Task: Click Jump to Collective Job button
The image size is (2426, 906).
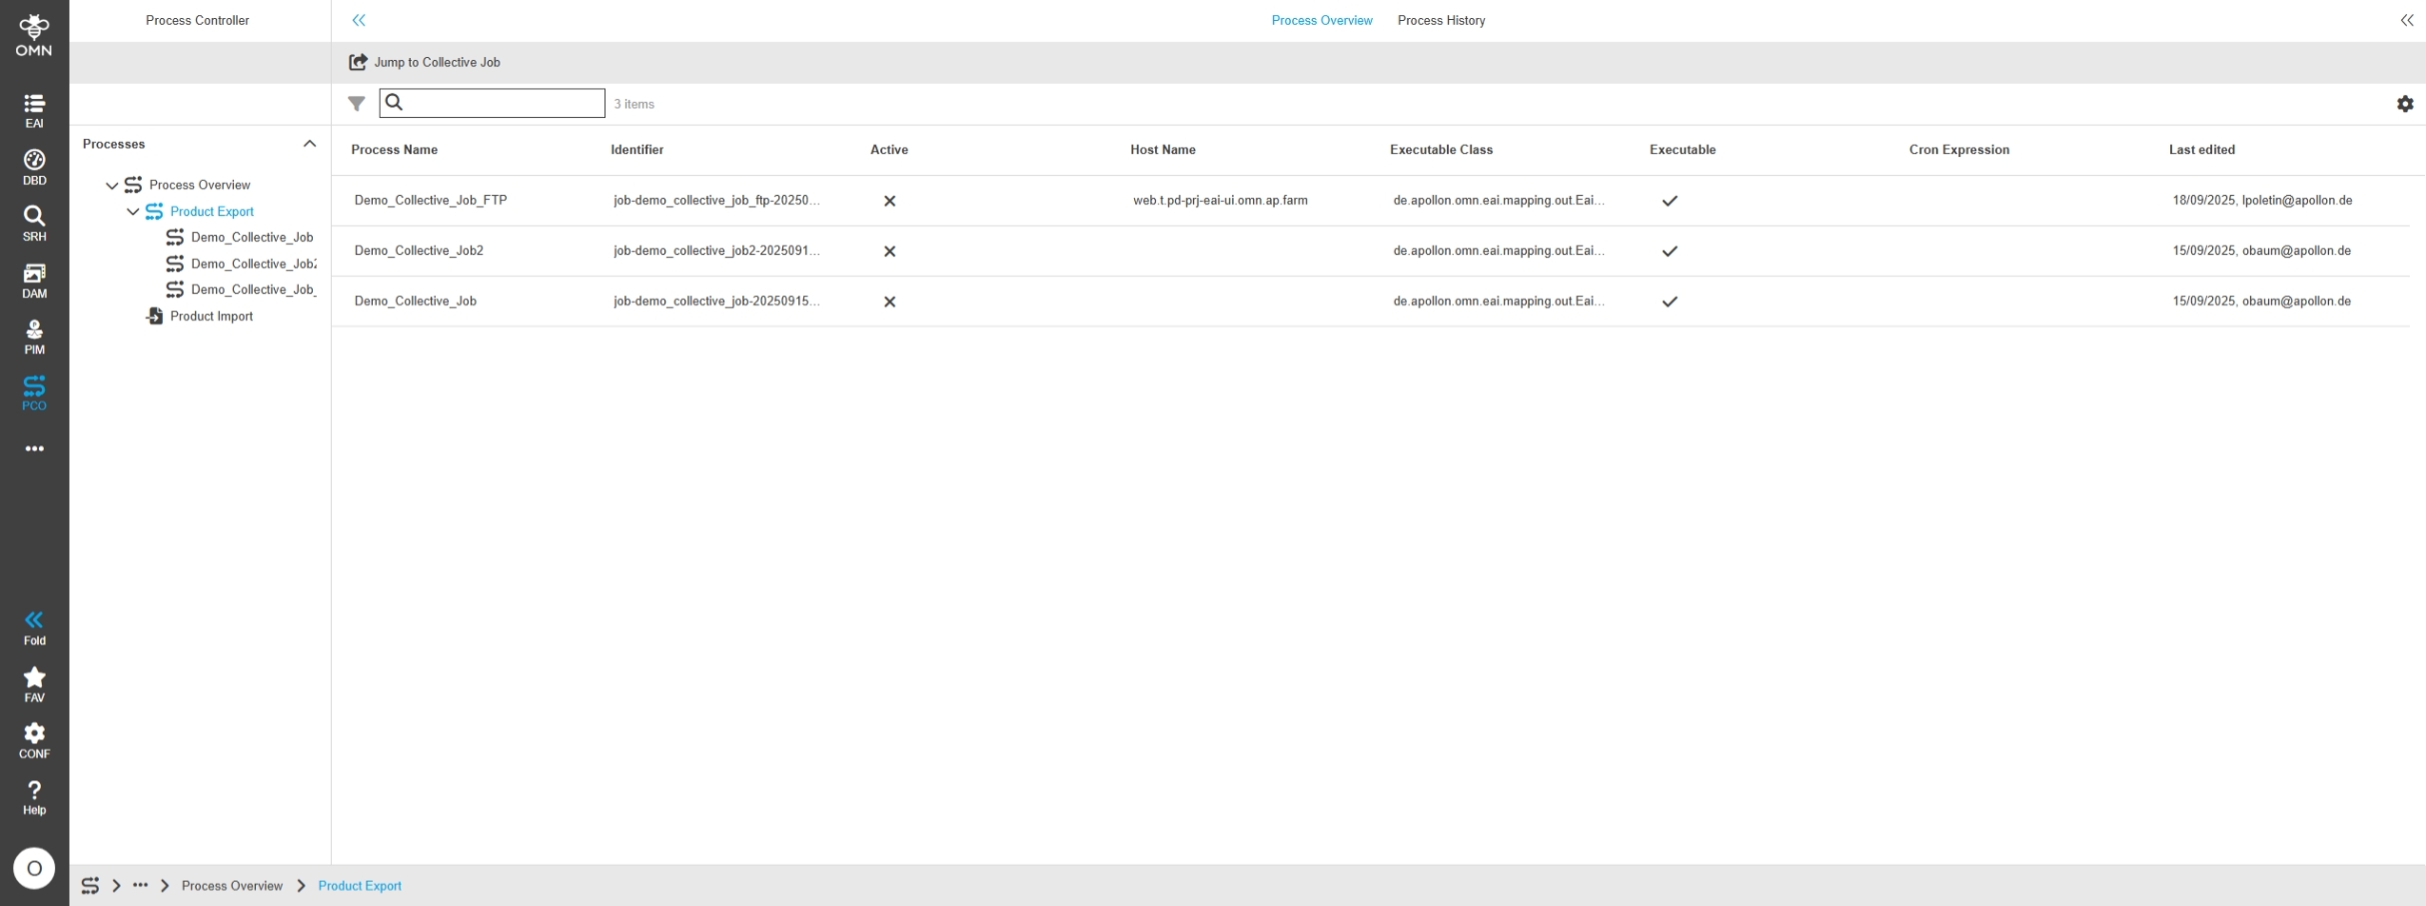Action: pyautogui.click(x=425, y=62)
